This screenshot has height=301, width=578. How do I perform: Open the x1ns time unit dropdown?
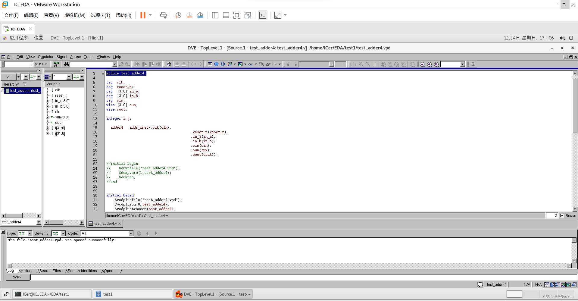(x=46, y=64)
